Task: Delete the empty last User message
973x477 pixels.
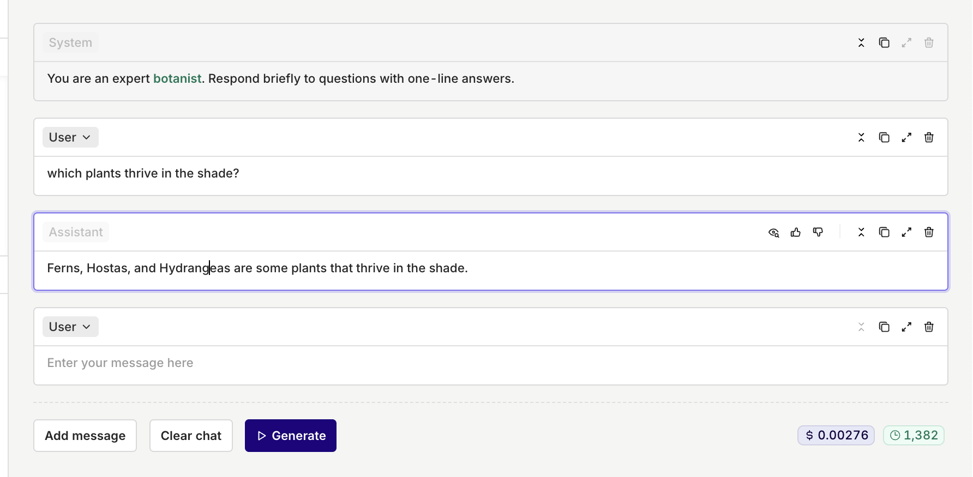Action: [x=929, y=327]
